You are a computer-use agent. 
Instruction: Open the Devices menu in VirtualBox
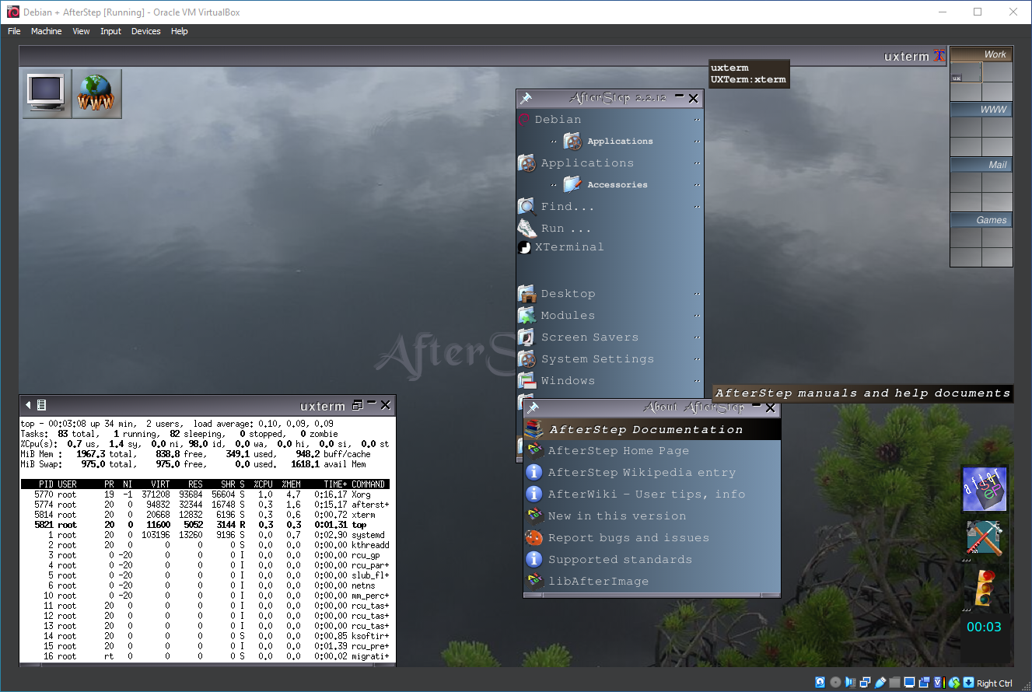pos(145,31)
